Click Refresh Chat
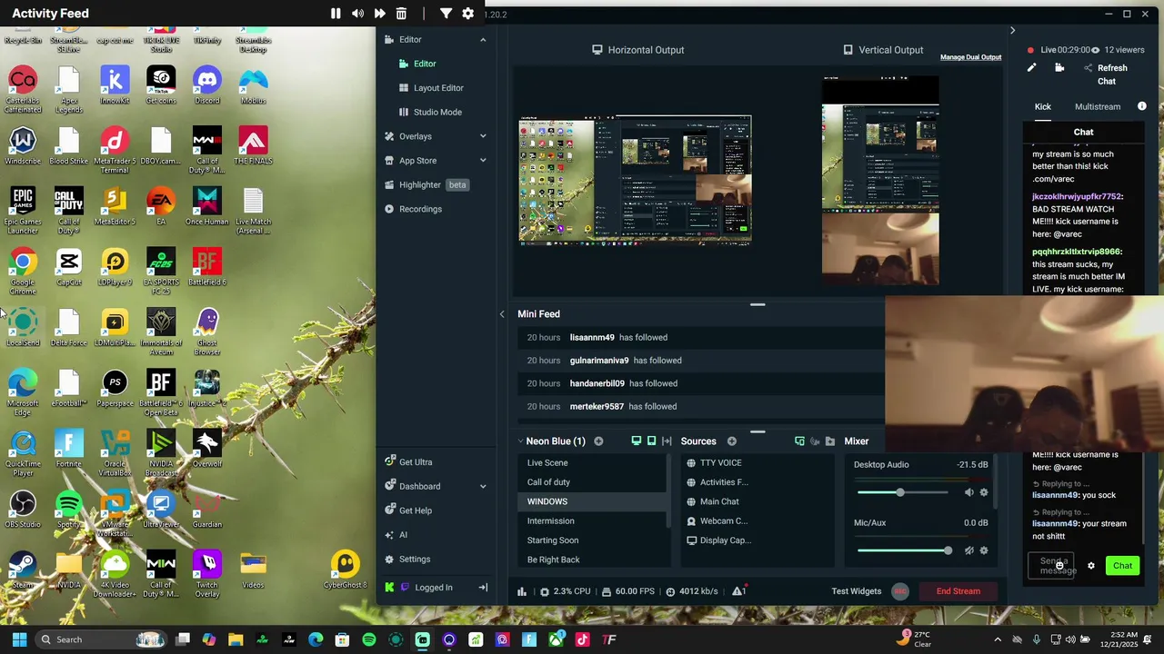The height and width of the screenshot is (654, 1164). pos(1106,74)
